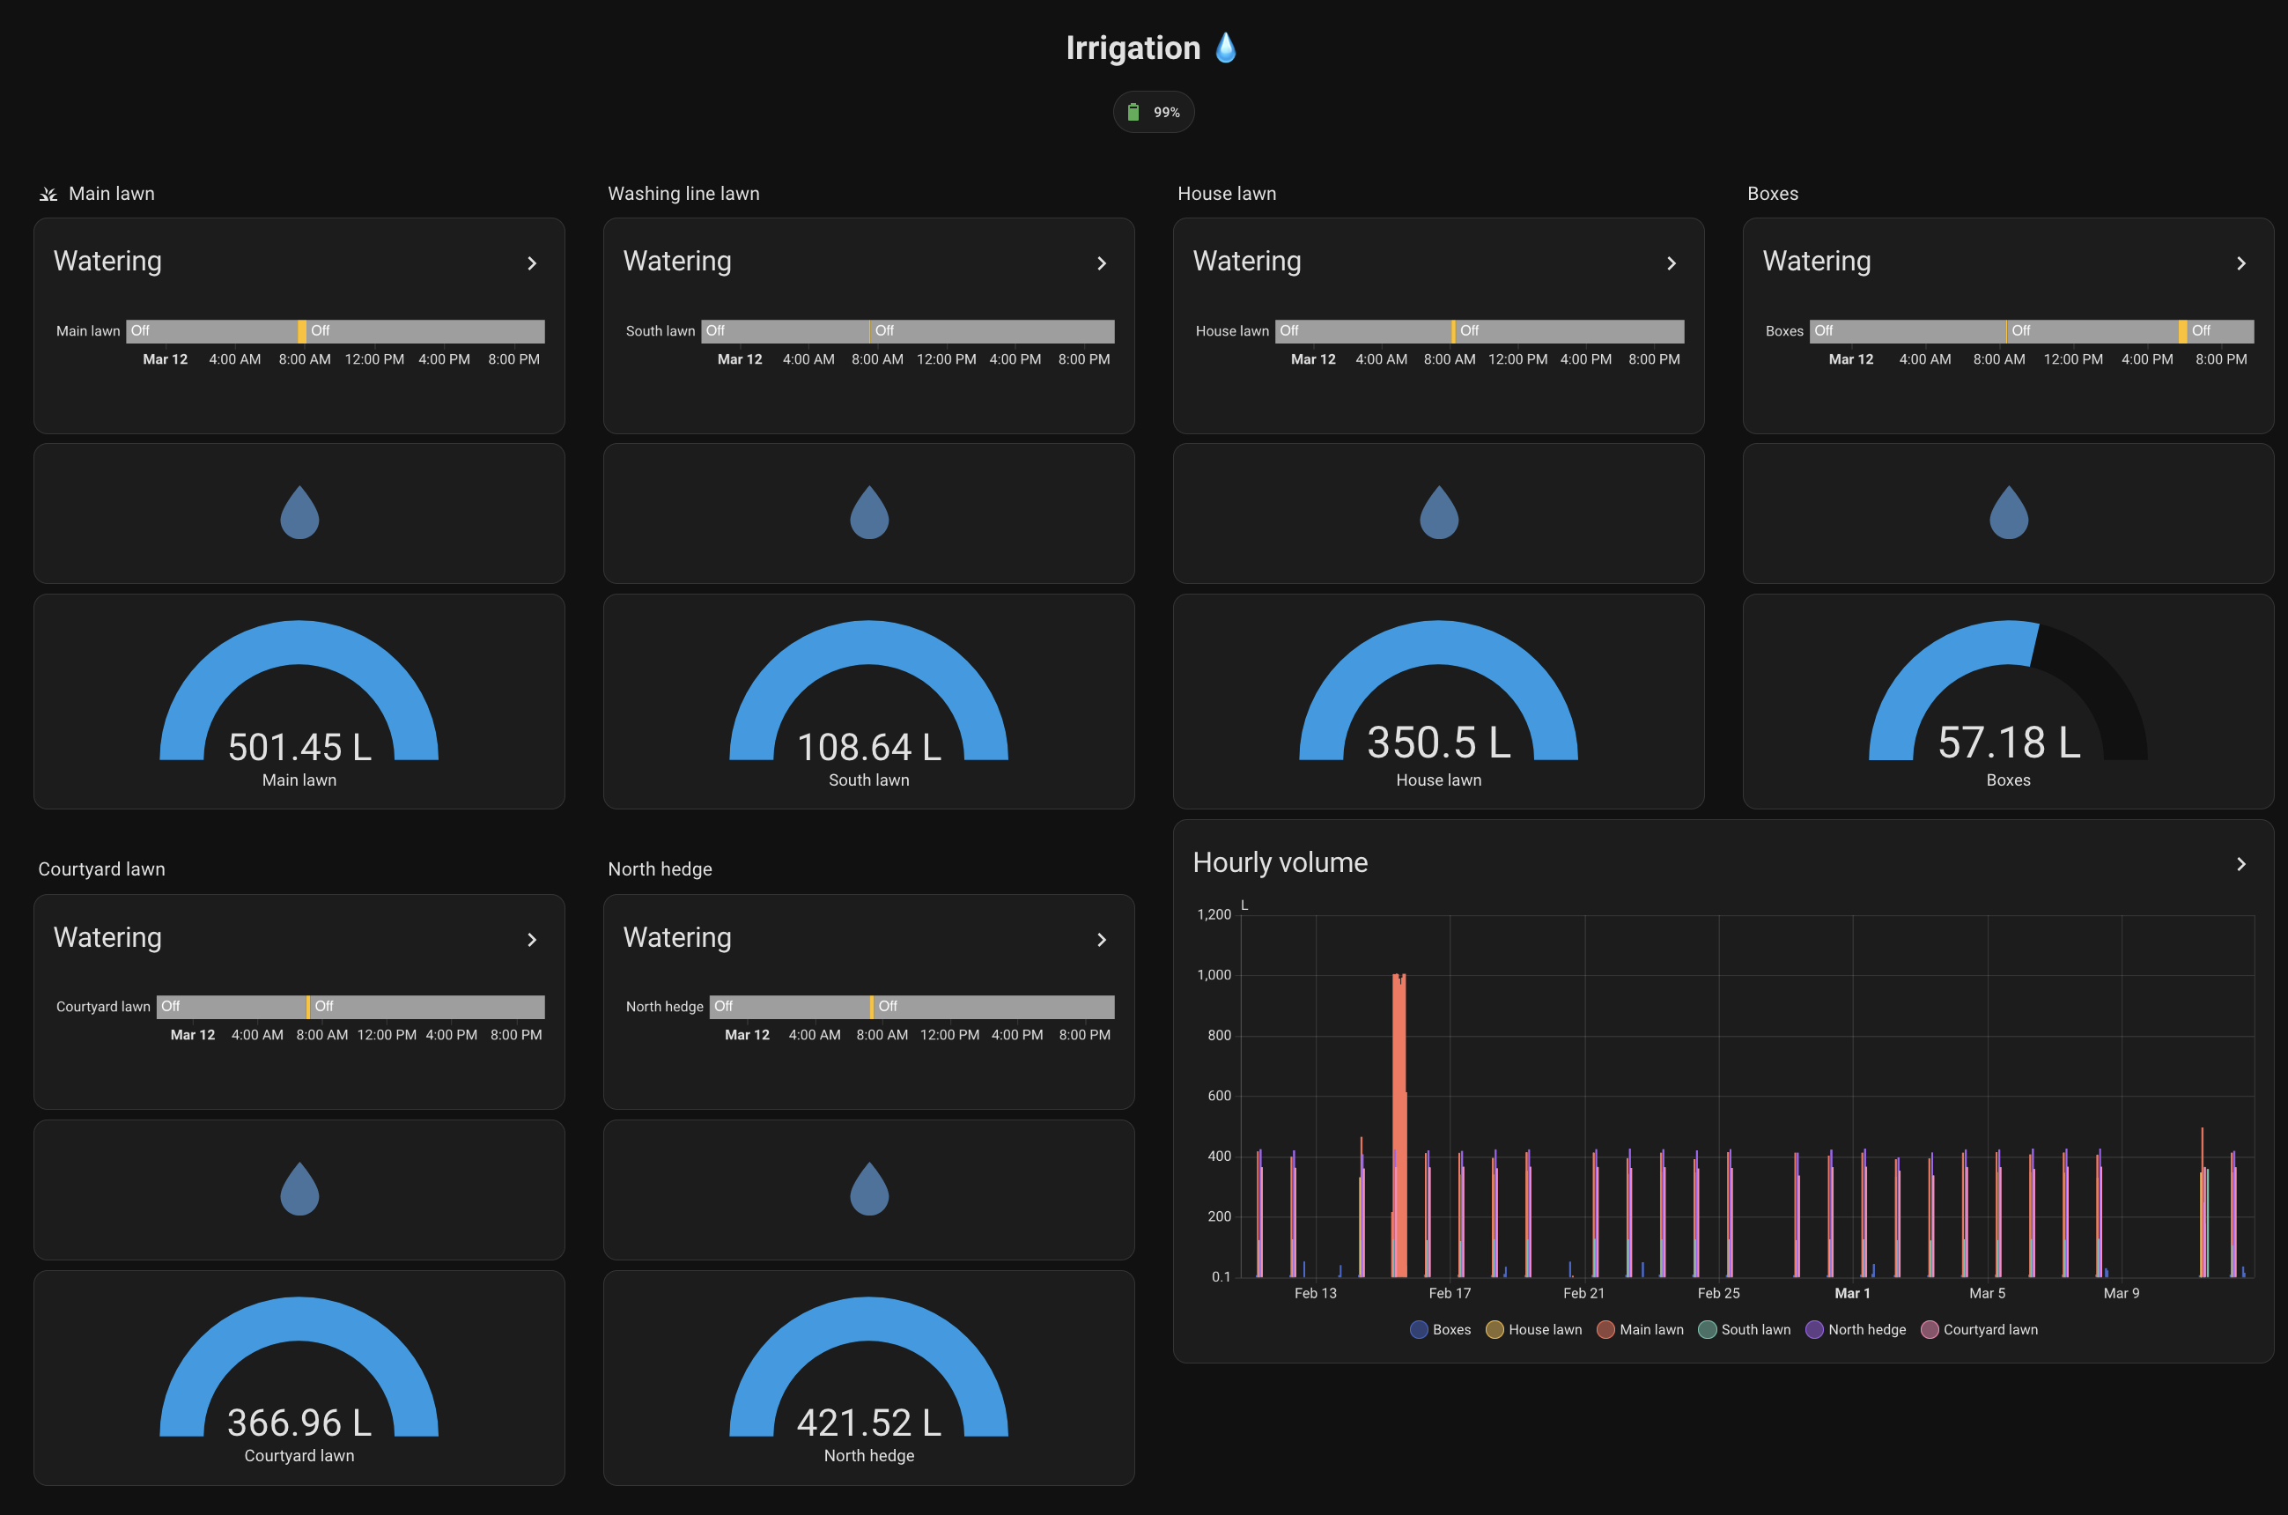Expand the Main lawn Watering card chevron
Viewport: 2288px width, 1515px height.
pos(532,262)
